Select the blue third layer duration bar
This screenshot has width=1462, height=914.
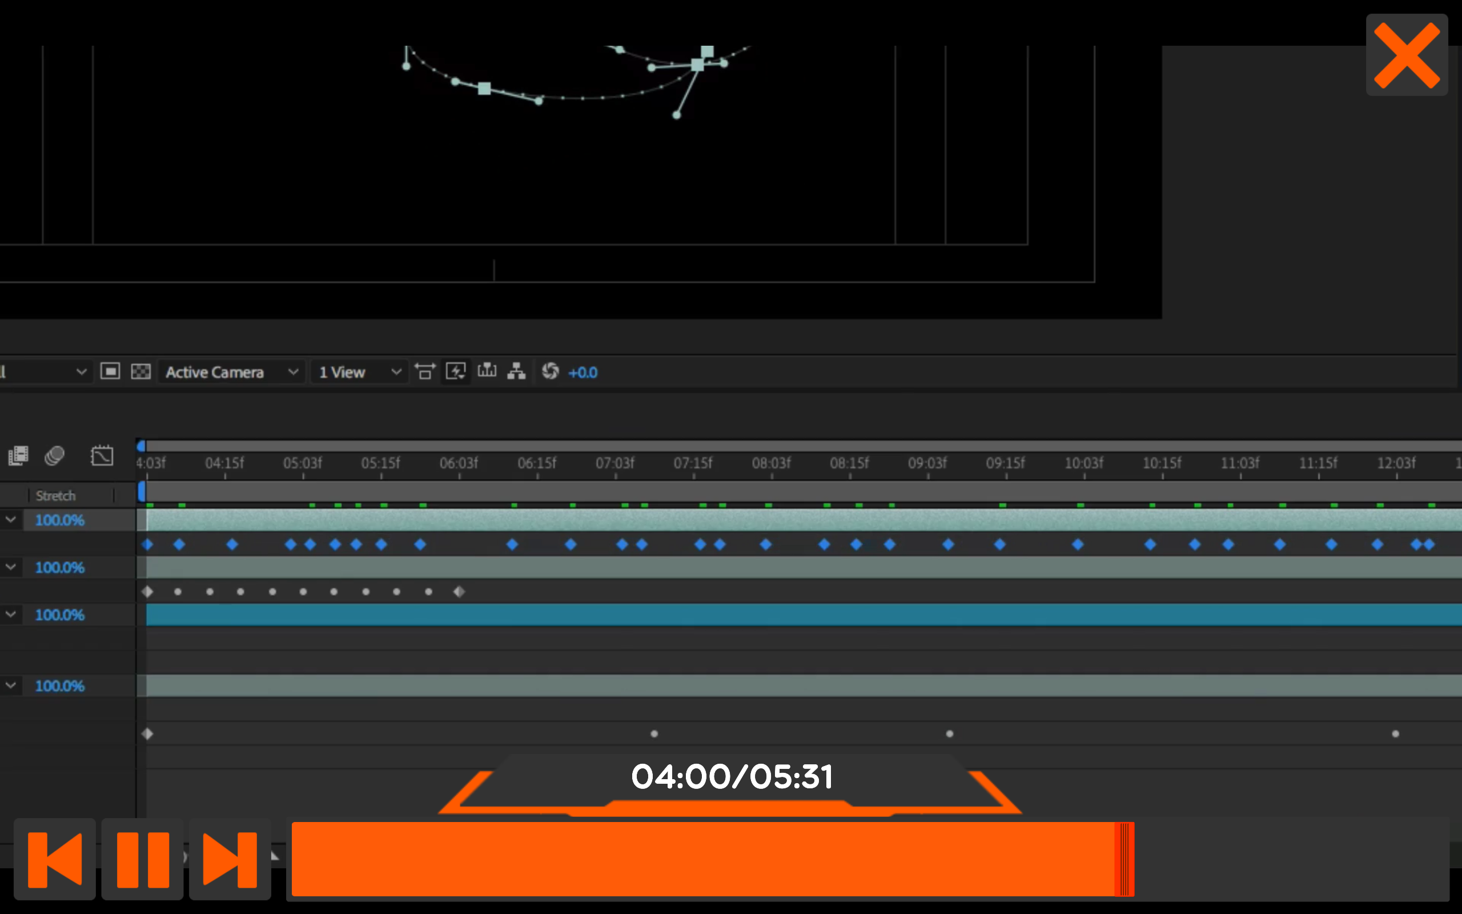[804, 615]
